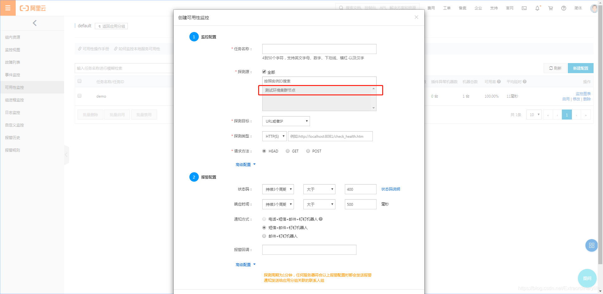Open the hamburger menu in top-left corner

coord(8,8)
